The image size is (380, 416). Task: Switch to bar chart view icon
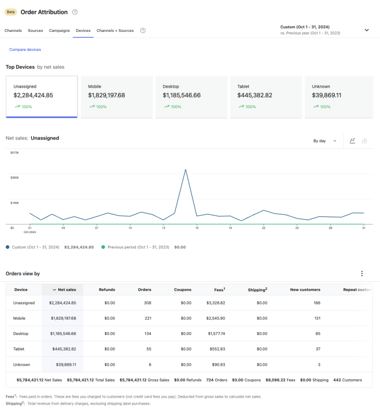(x=364, y=141)
